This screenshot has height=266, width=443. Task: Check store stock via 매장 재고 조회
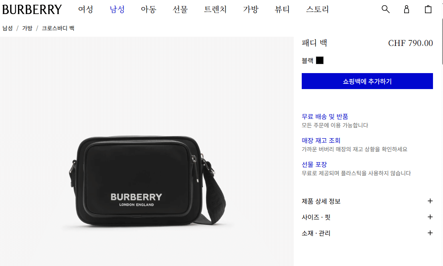(321, 141)
